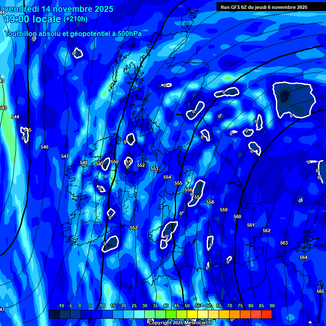Click the 558 geopotential label
The width and height of the screenshot is (326, 326).
210,202
